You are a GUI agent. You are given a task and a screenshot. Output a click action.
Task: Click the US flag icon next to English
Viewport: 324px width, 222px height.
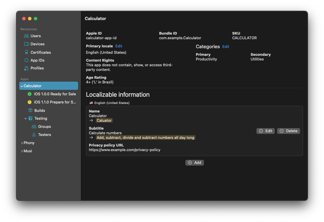pos(91,103)
